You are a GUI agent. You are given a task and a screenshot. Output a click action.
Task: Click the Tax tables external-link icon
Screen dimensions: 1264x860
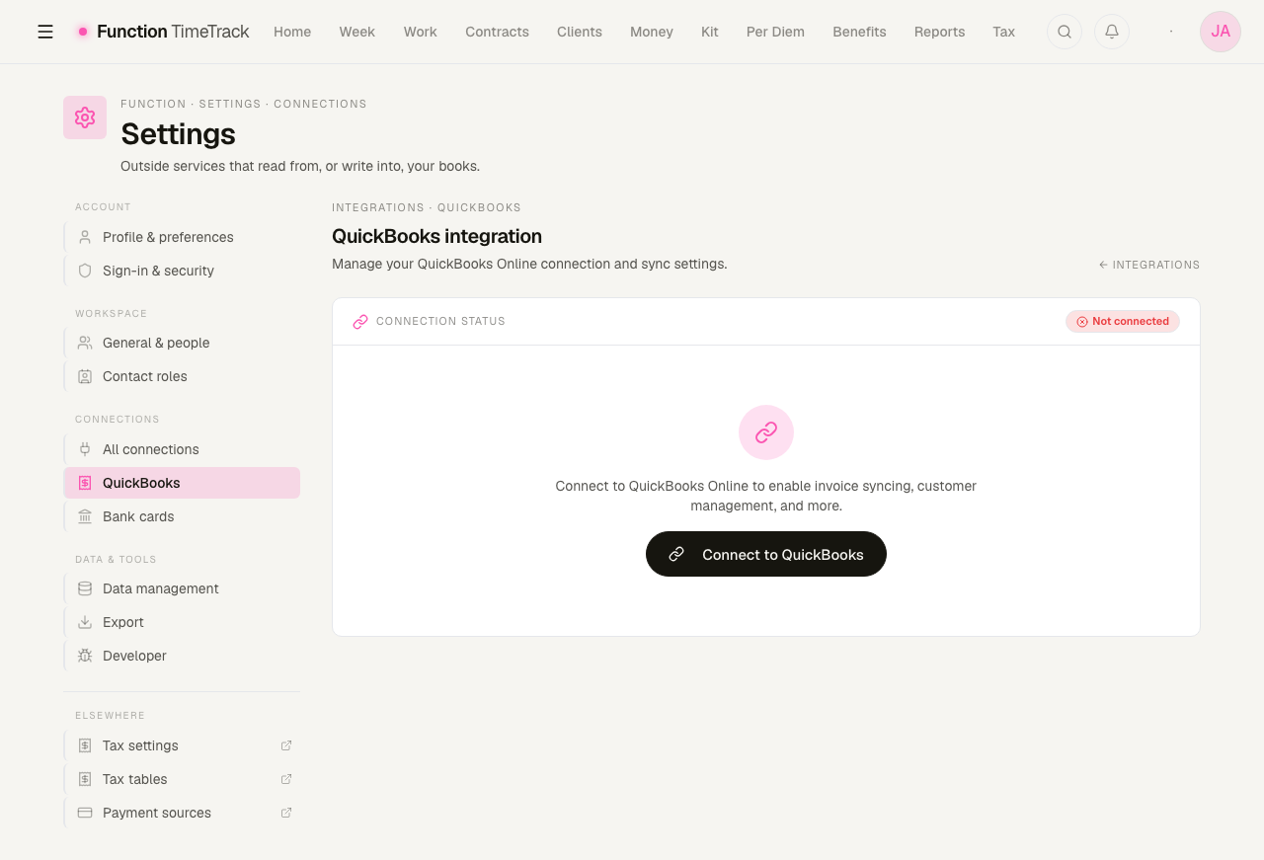click(286, 779)
